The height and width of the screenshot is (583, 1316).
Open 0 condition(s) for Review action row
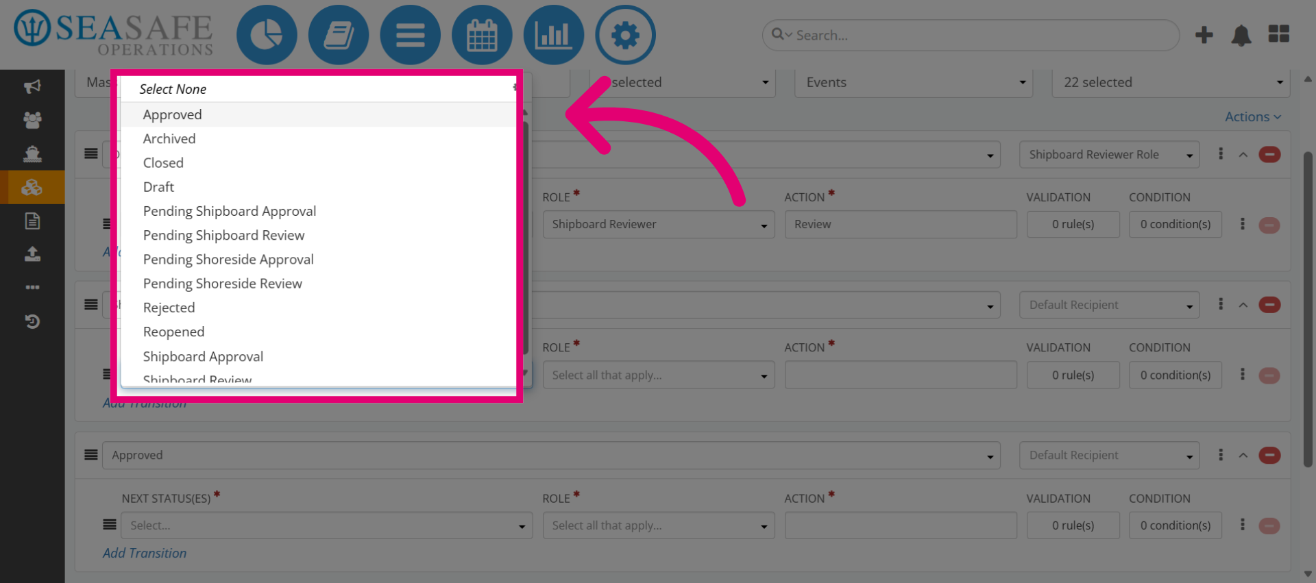1175,224
